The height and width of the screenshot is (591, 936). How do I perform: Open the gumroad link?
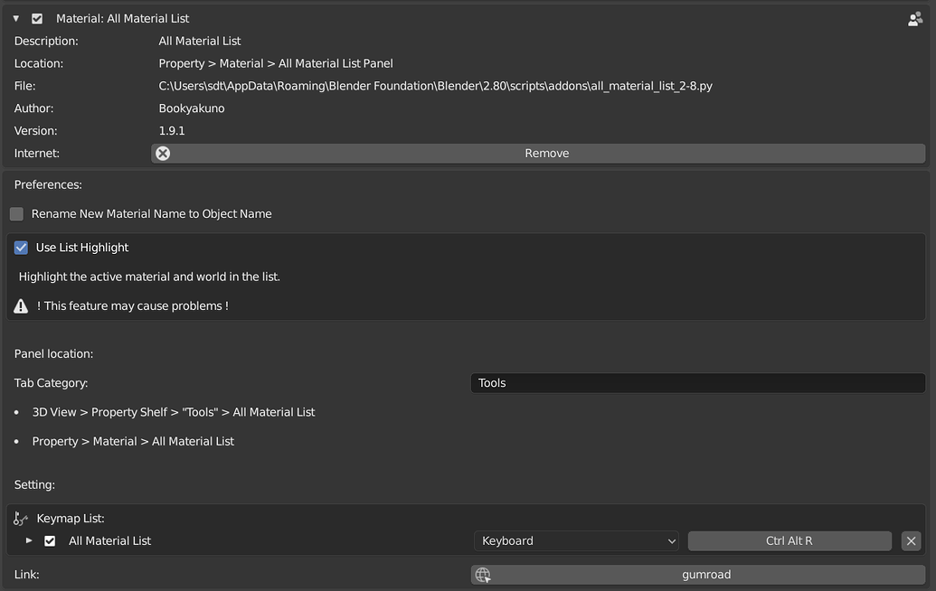(x=698, y=575)
